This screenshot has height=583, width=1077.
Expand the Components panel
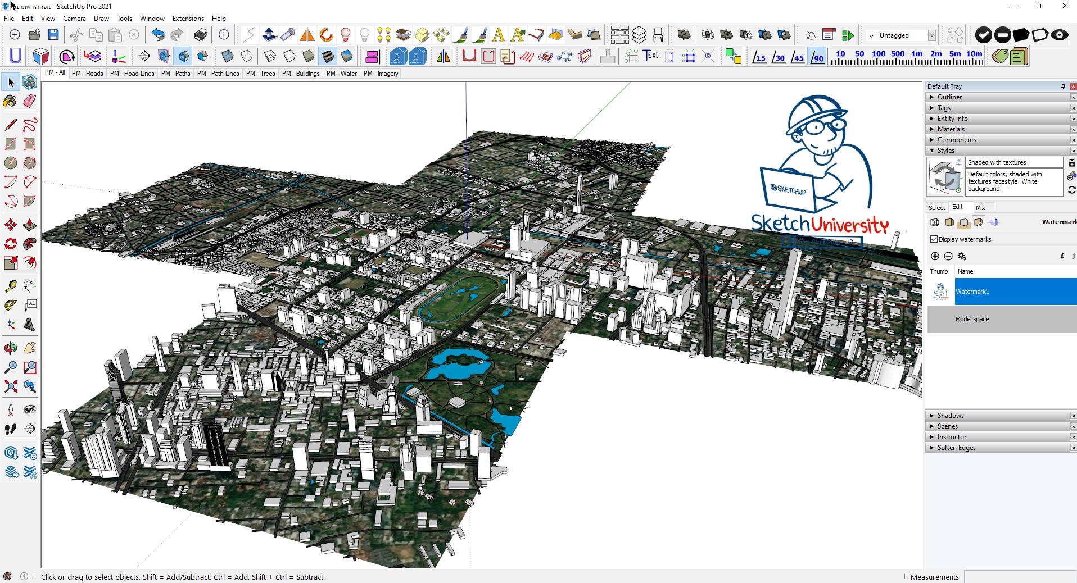tap(998, 140)
